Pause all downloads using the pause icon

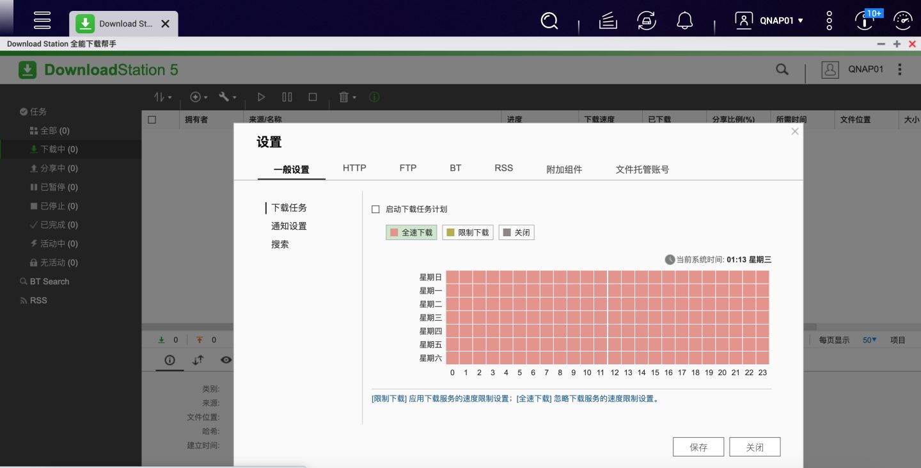(287, 97)
